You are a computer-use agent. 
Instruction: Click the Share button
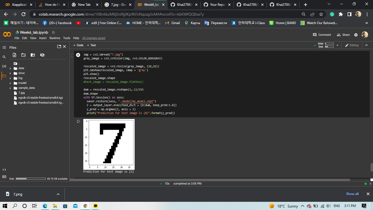tap(343, 35)
